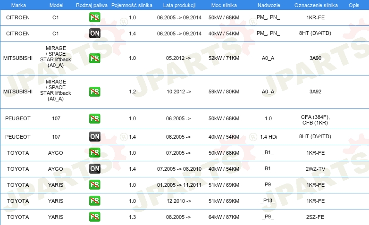Screen dimensions: 369x225
Task: Click engine code CFA (384F), CFB (1KR)
Action: coord(315,120)
